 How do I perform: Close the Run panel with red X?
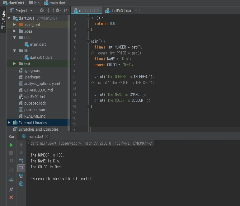(x=11, y=197)
